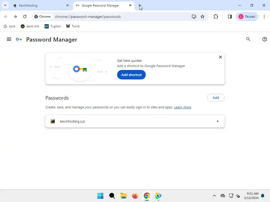Open the Windows Start menu
The height and width of the screenshot is (202, 270).
tap(100, 196)
